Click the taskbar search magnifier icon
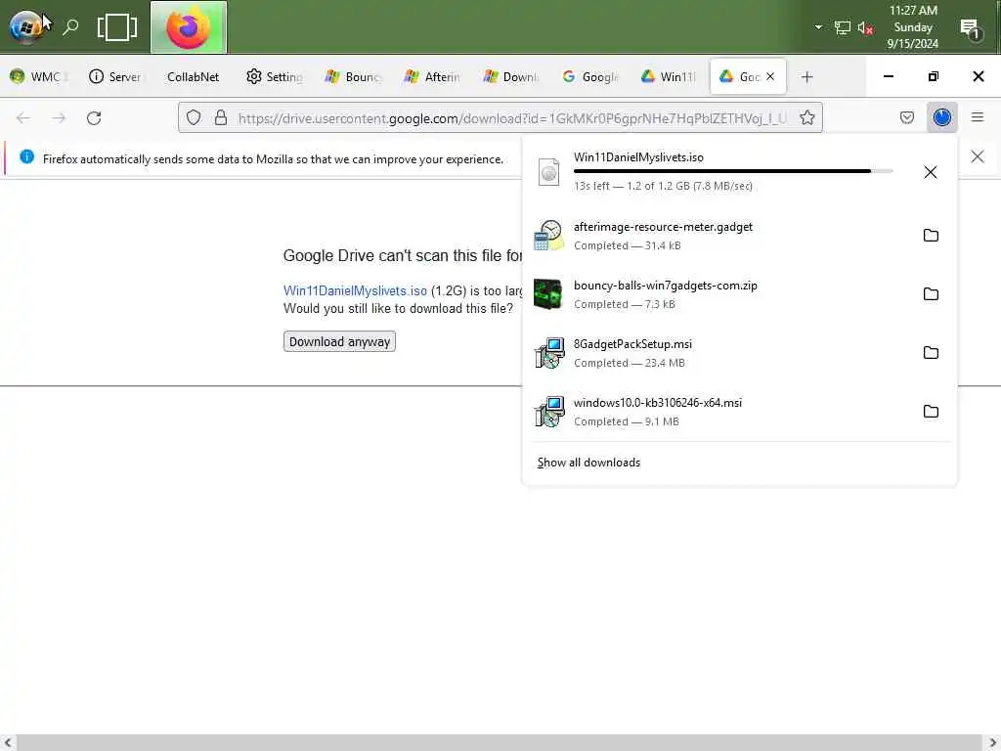The height and width of the screenshot is (751, 1001). pyautogui.click(x=70, y=26)
